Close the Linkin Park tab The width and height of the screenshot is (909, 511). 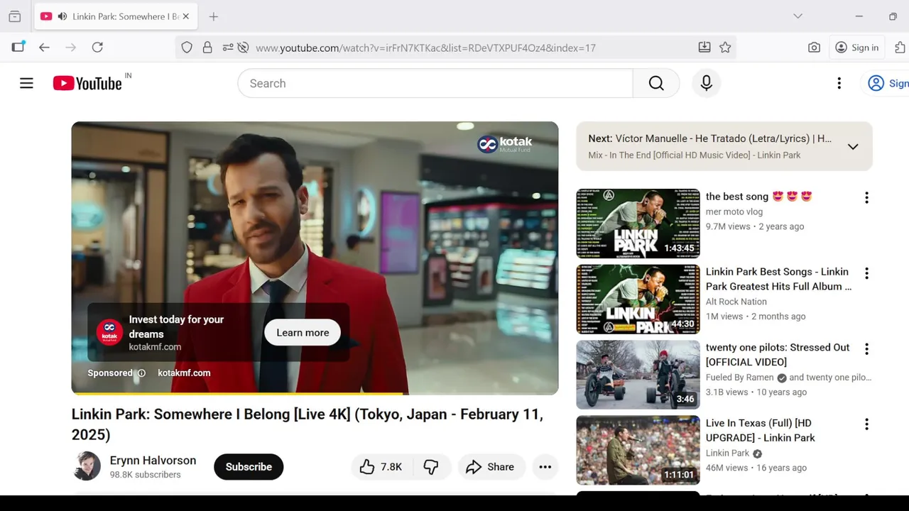pyautogui.click(x=185, y=16)
